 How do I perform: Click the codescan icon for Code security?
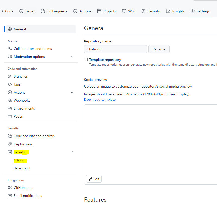click(x=10, y=136)
